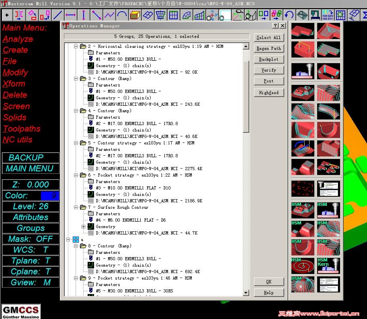
Task: Select the multi-line polyline toolbar icon
Action: (x=109, y=15)
